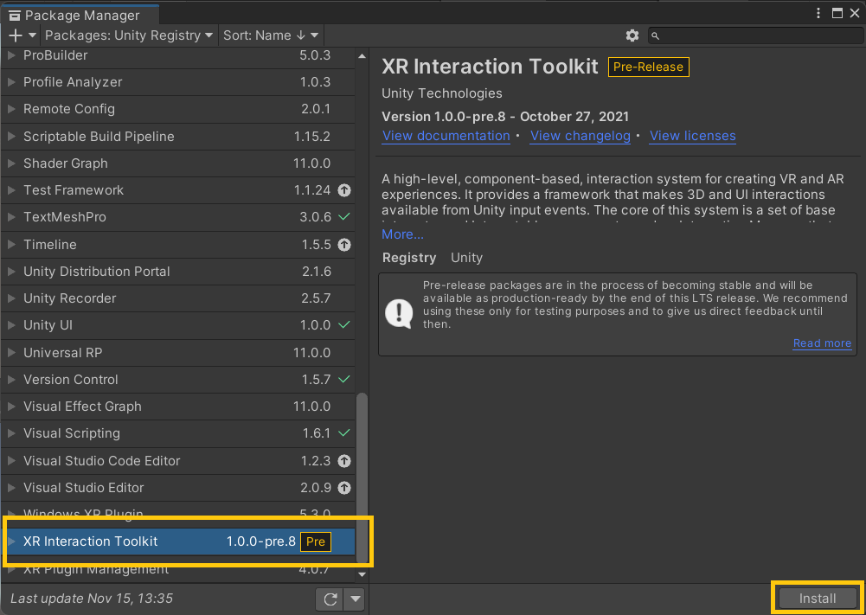Image resolution: width=866 pixels, height=615 pixels.
Task: Click the add package plus icon
Action: coord(16,35)
